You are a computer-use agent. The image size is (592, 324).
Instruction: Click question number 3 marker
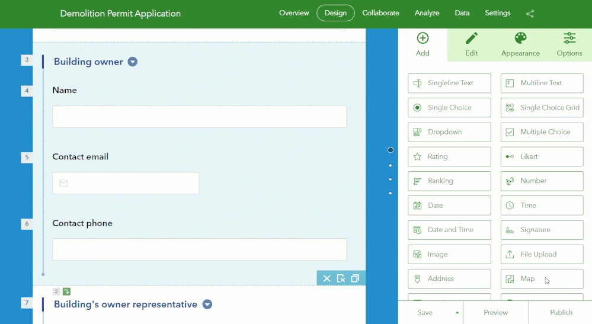point(27,60)
